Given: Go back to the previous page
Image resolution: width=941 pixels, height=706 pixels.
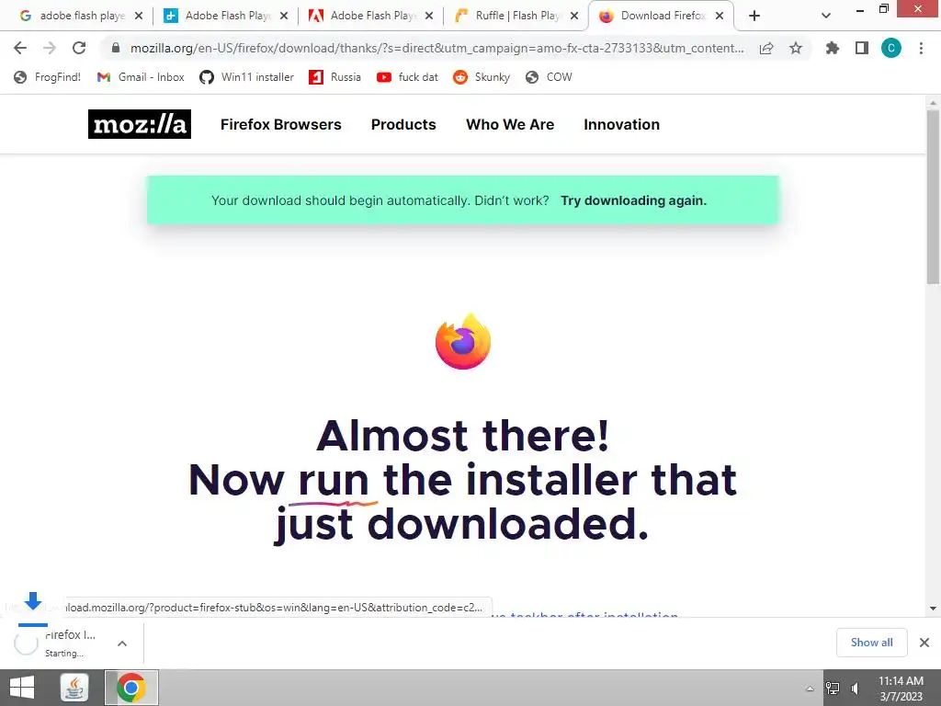Looking at the screenshot, I should tap(20, 48).
